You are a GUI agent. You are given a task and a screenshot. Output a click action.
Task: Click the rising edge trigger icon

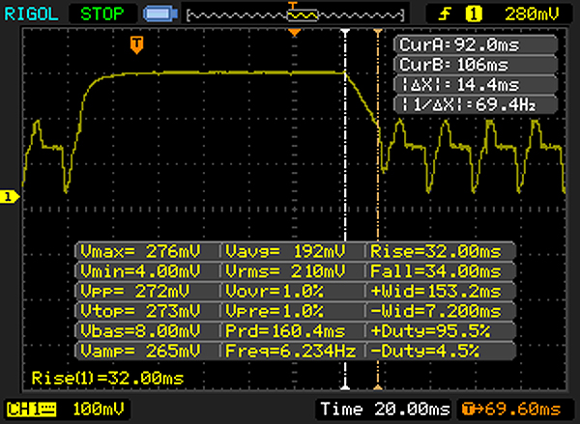tap(445, 14)
